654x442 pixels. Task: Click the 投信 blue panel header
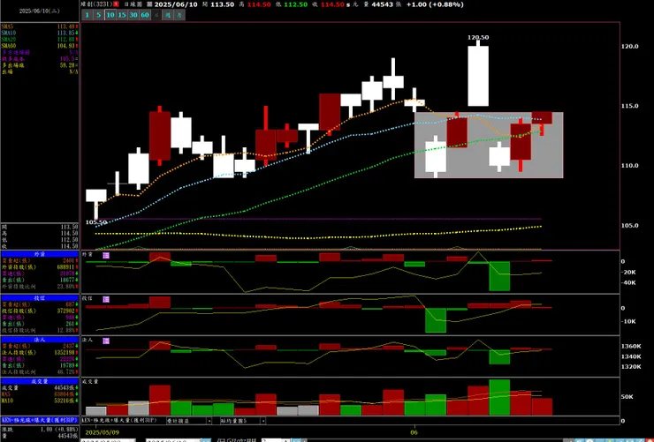(x=40, y=298)
